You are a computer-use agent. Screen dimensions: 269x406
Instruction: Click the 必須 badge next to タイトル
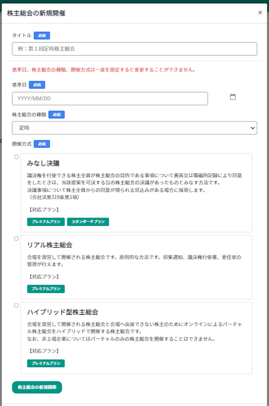coord(42,36)
